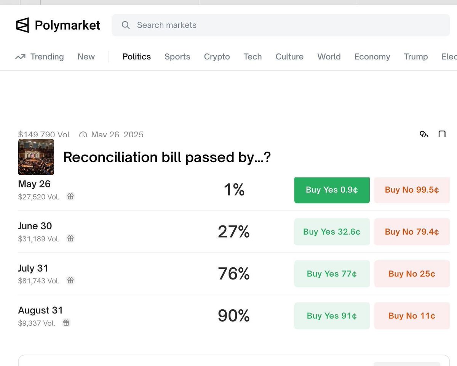
Task: Click Buy Yes 0.9¢ button
Action: (332, 190)
